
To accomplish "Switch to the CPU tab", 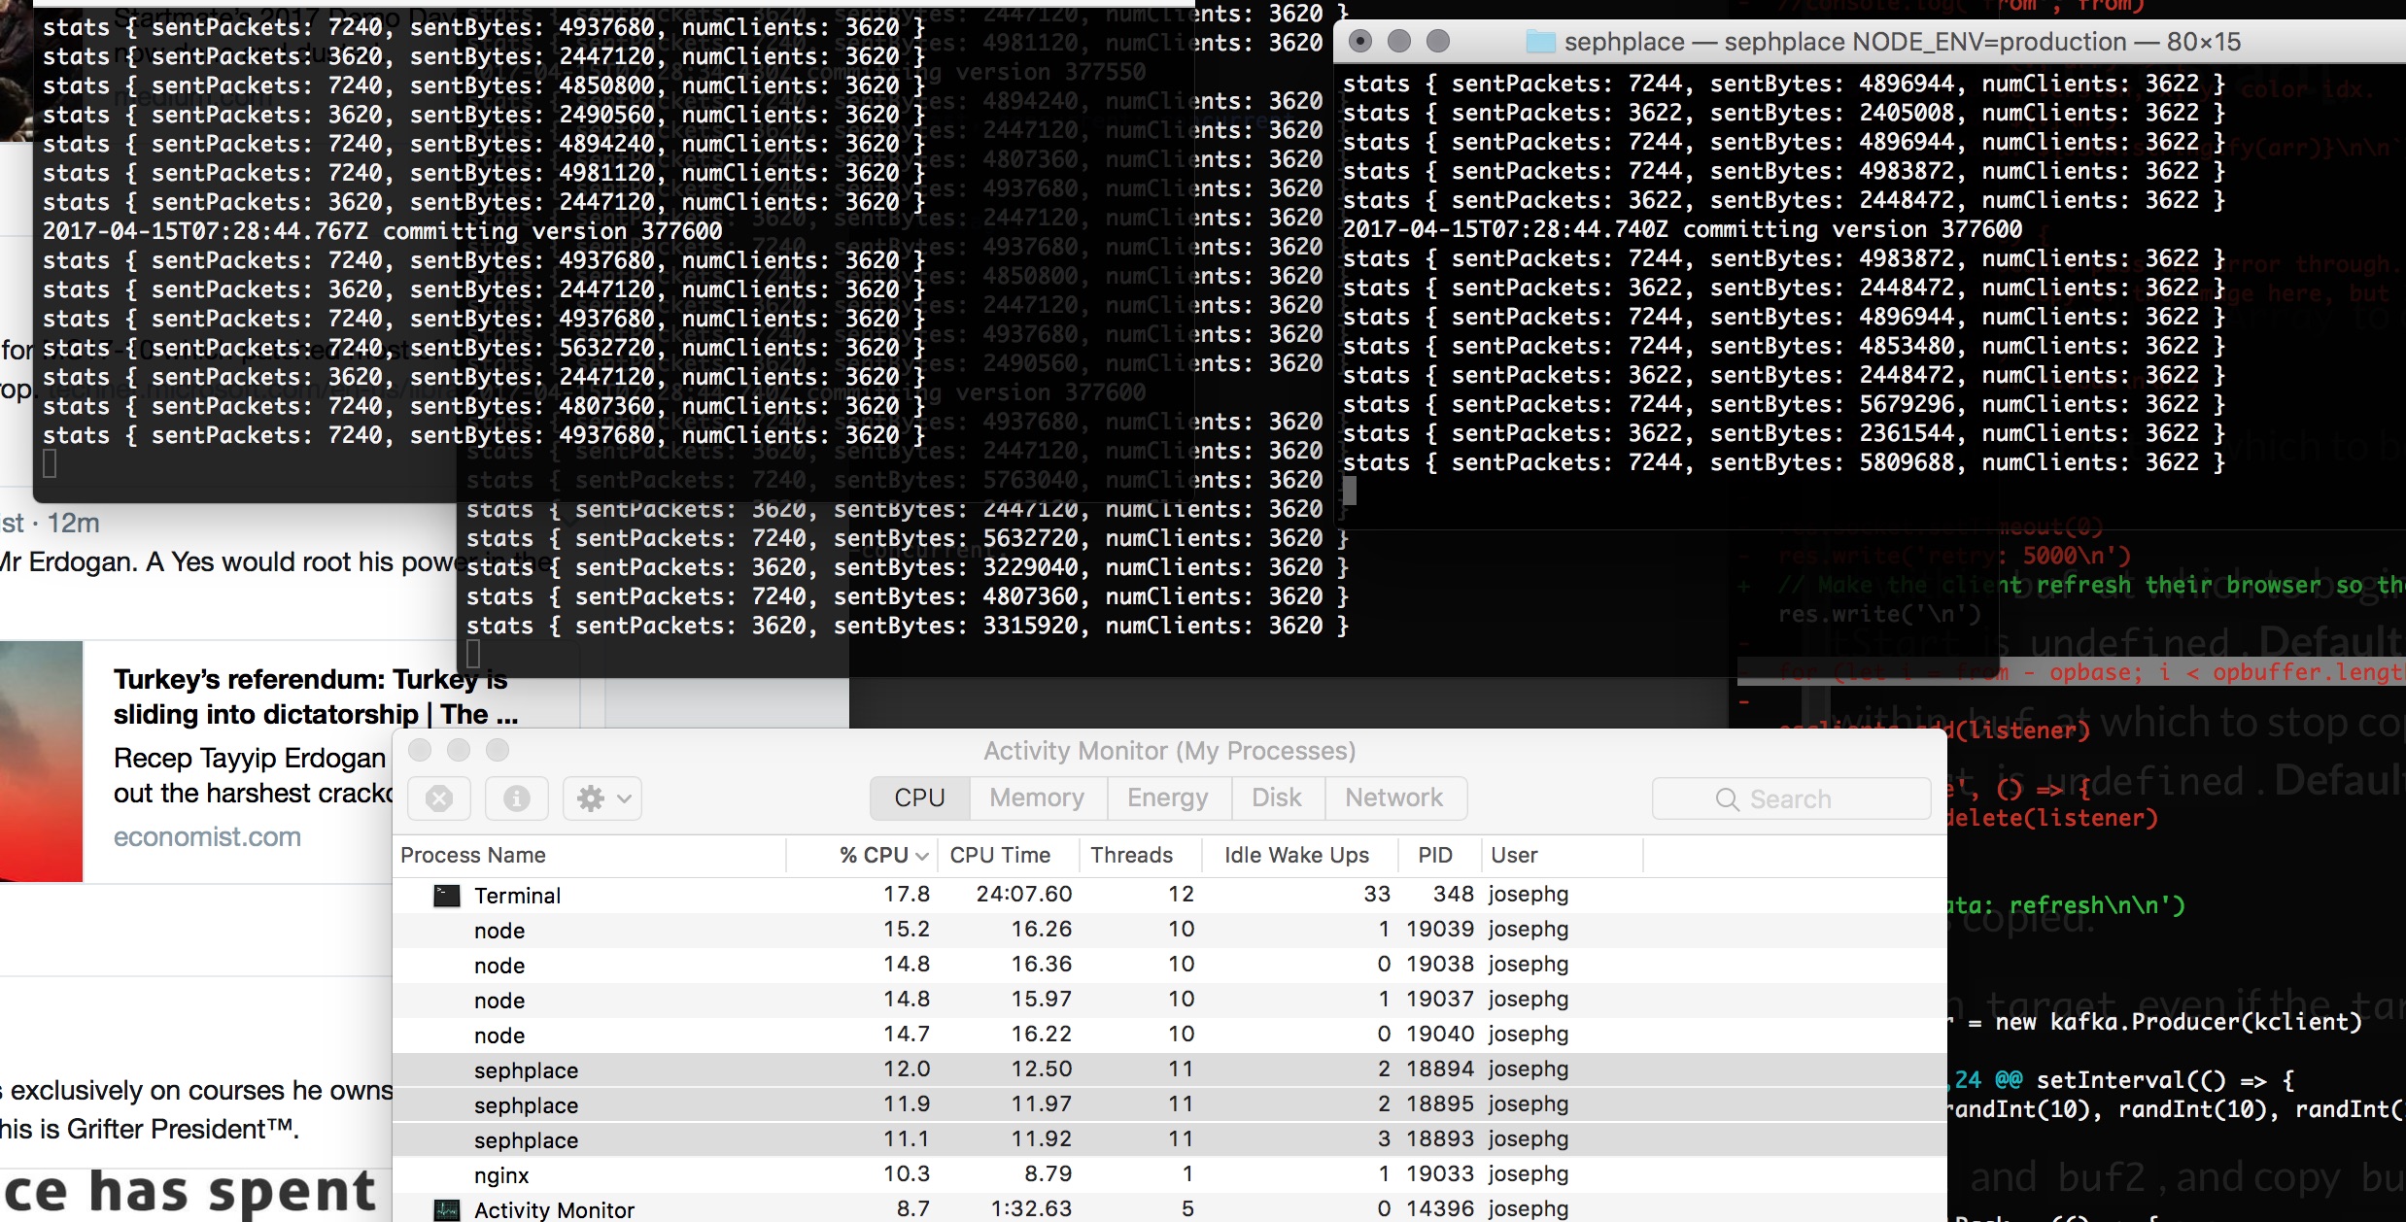I will point(919,798).
